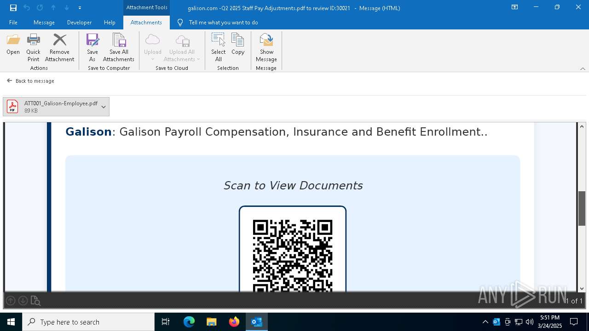The width and height of the screenshot is (589, 331).
Task: Open the attachment with the Open icon
Action: 13,45
